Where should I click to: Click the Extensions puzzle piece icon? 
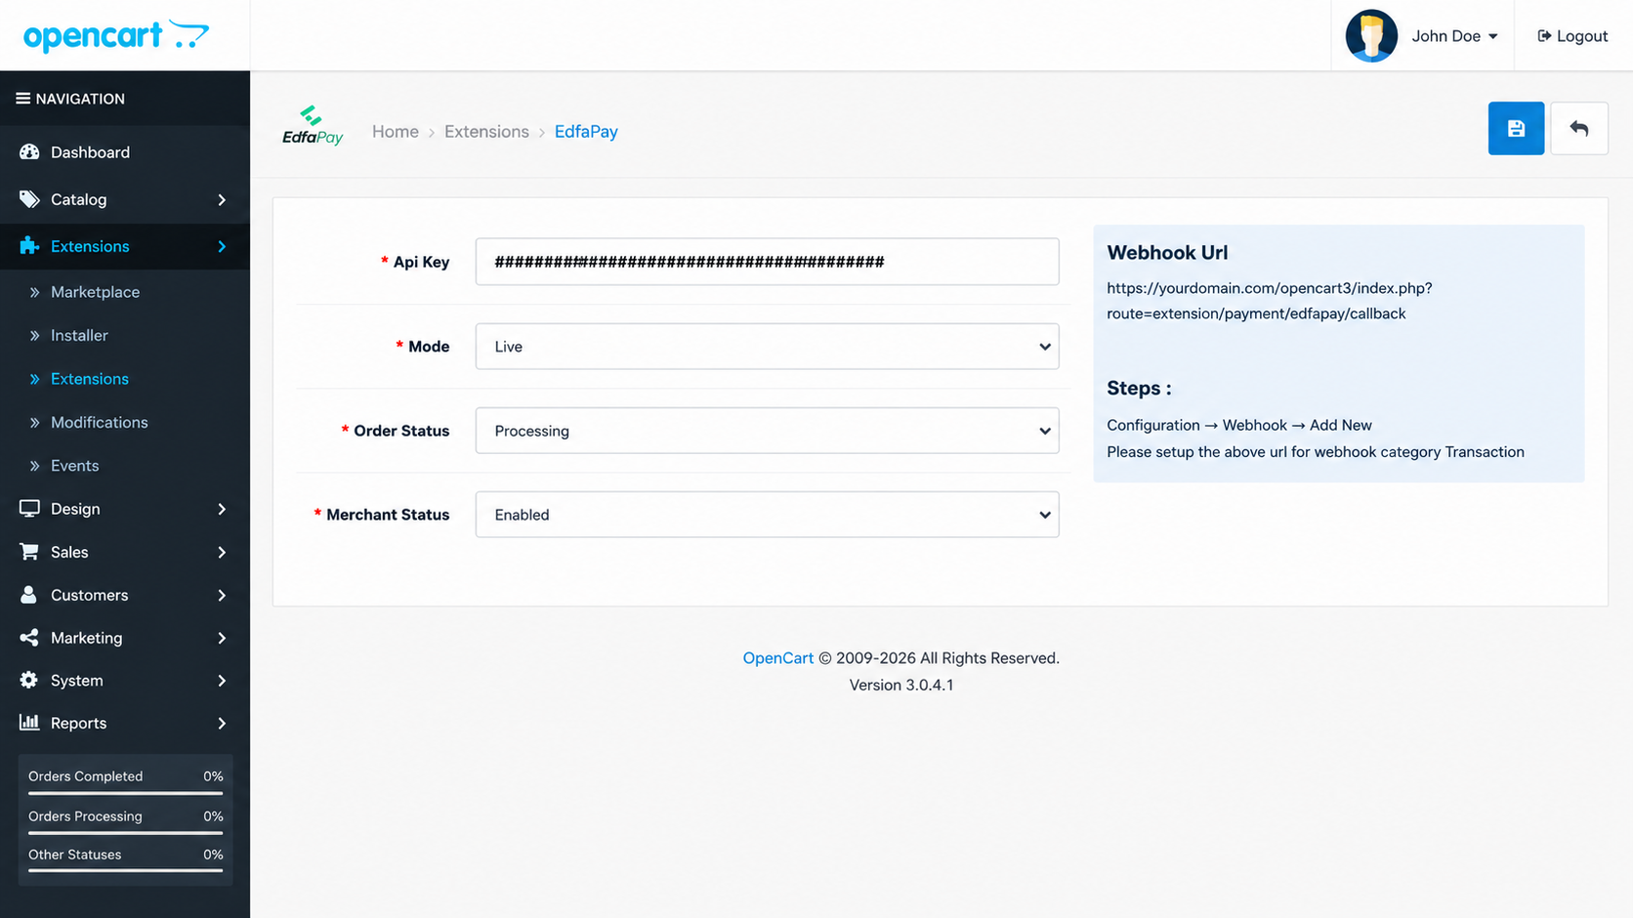(29, 246)
